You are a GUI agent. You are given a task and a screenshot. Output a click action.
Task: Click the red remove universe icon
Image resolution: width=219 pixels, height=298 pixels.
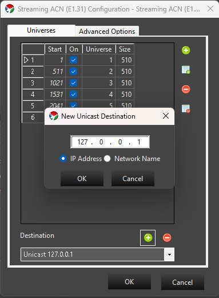(186, 89)
